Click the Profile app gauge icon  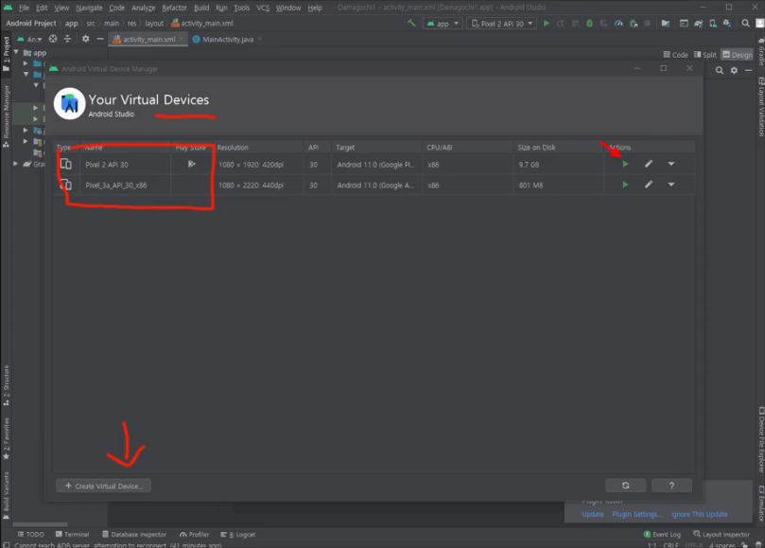click(x=618, y=23)
